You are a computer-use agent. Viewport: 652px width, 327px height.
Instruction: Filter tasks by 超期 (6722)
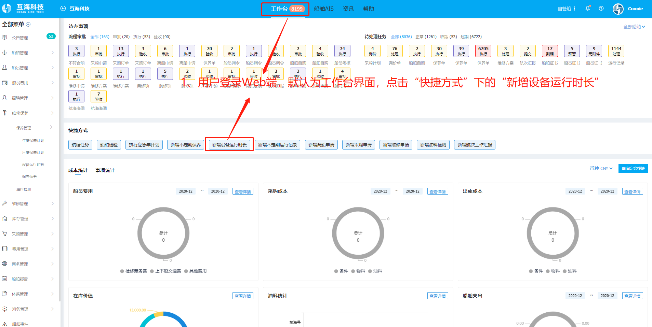471,37
